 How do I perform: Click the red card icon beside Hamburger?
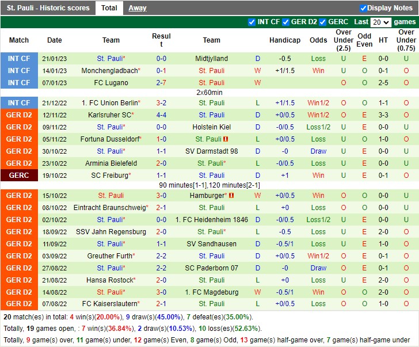(231, 196)
